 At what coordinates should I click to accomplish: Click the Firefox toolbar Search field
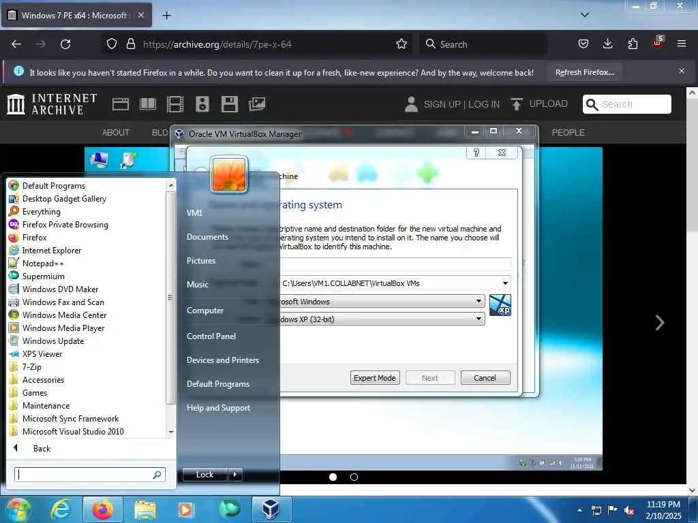pyautogui.click(x=483, y=44)
